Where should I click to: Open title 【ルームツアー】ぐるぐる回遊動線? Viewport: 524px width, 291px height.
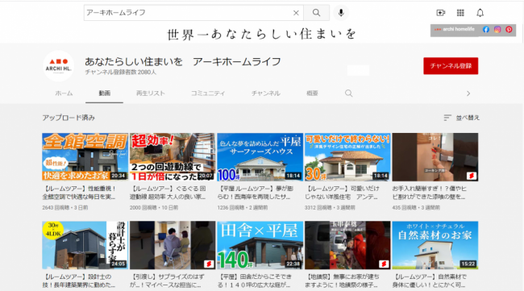coord(168,193)
